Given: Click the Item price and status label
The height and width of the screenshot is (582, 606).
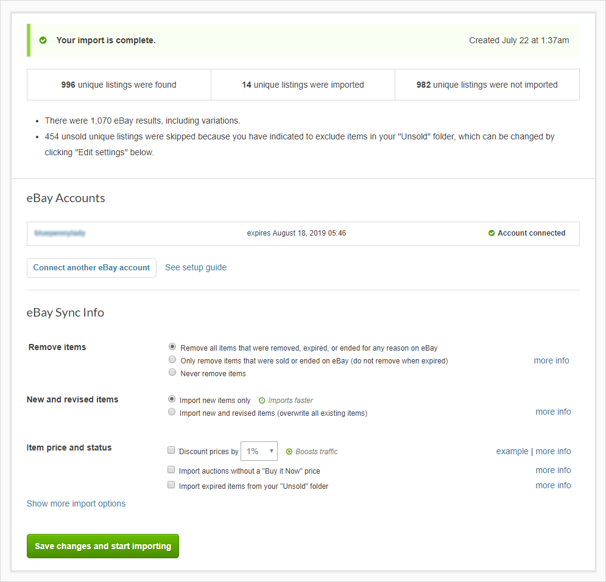Looking at the screenshot, I should point(69,447).
